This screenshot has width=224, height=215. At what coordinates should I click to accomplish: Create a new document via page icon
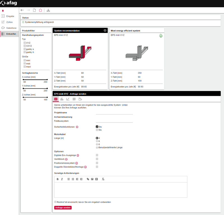(34, 10)
